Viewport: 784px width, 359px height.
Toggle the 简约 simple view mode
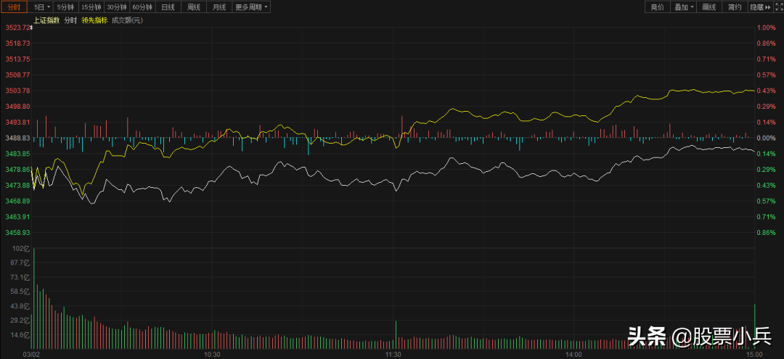click(734, 7)
